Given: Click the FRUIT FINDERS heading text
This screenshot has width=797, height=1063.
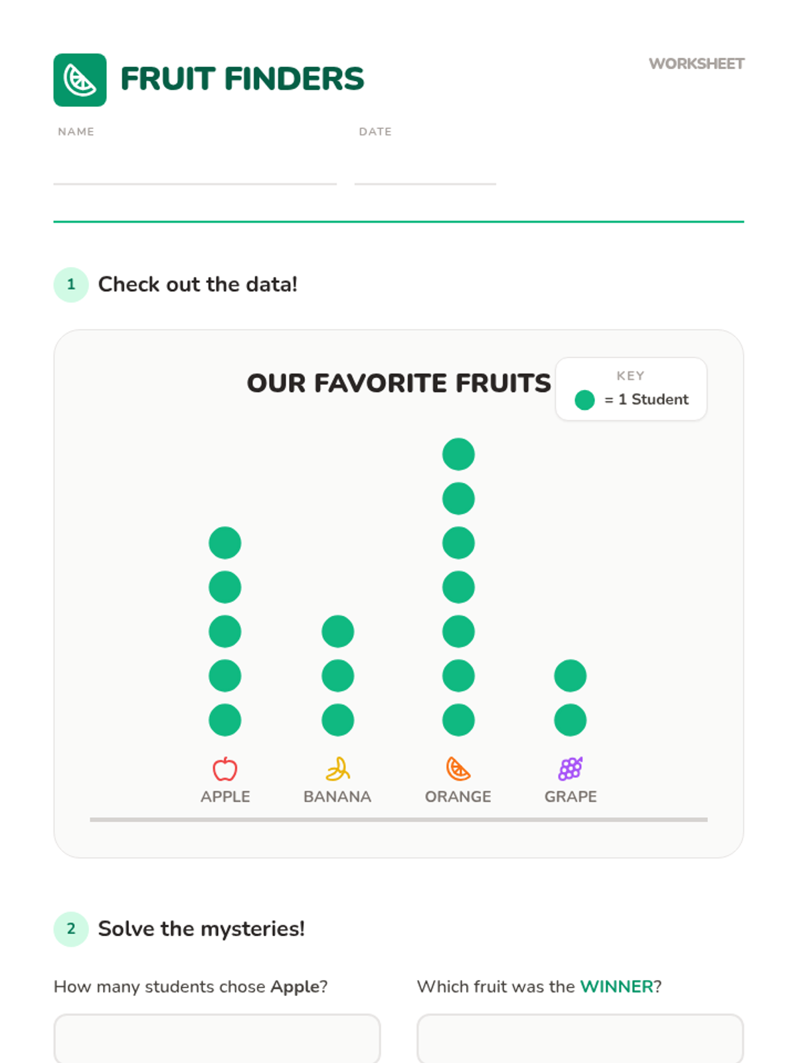Looking at the screenshot, I should pos(242,79).
